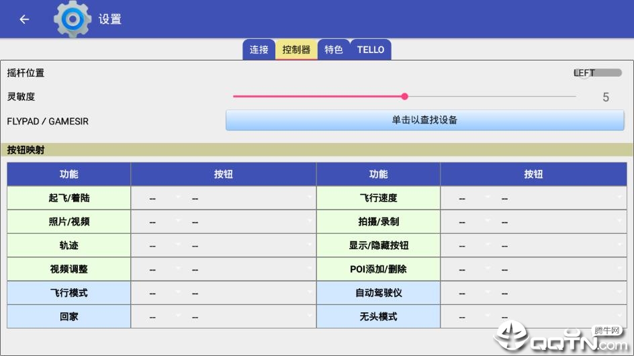This screenshot has width=634, height=356.
Task: Switch to the 连接 tab
Action: [259, 50]
